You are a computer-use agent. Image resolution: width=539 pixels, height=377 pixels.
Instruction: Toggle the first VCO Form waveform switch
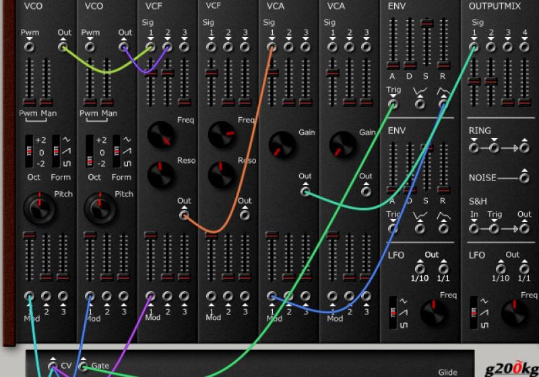point(57,151)
